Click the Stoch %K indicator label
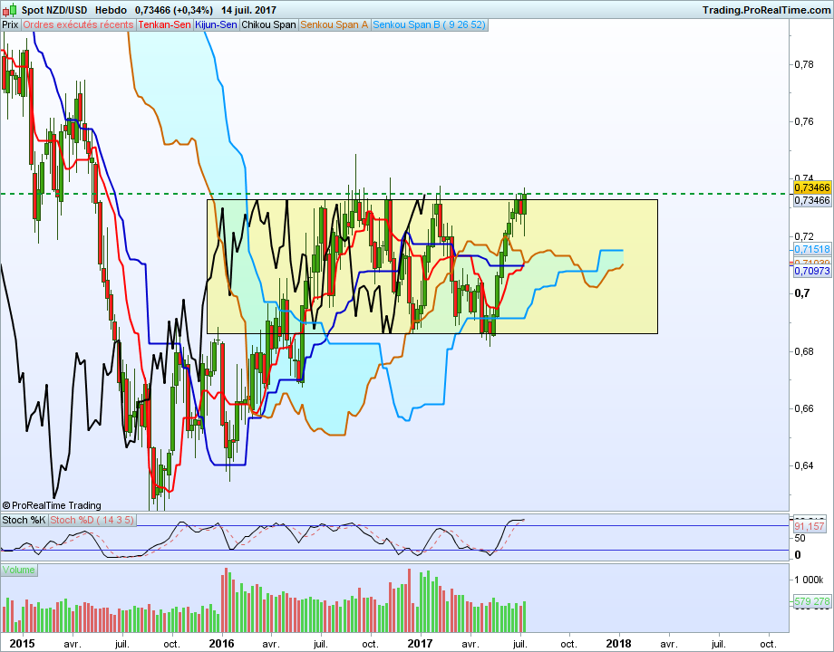The image size is (834, 652). [x=24, y=520]
